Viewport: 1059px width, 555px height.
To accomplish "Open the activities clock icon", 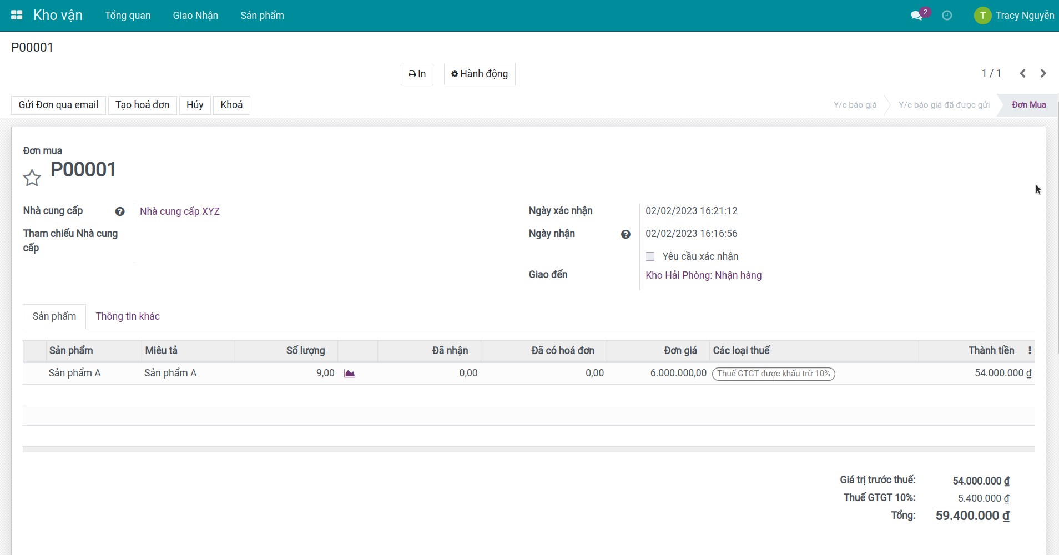I will (x=947, y=16).
